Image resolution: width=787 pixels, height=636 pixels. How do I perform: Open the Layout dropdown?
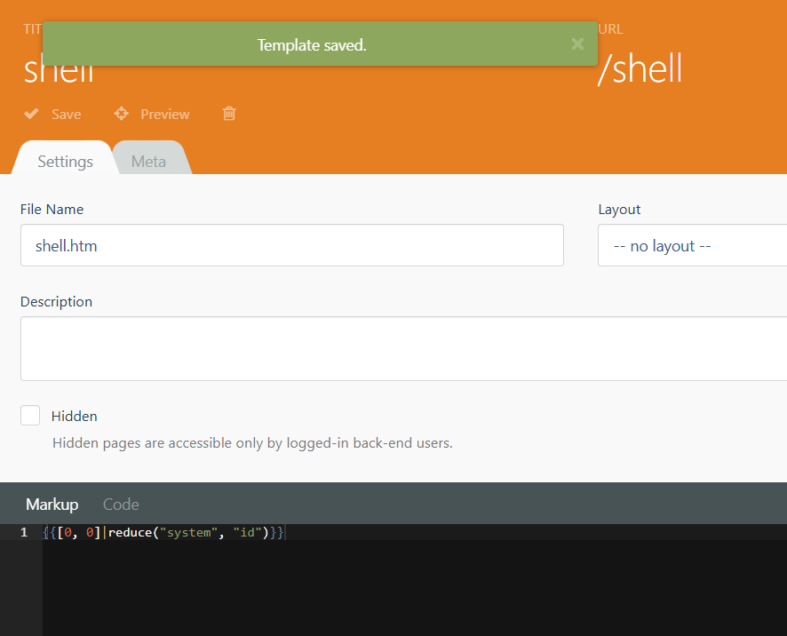pyautogui.click(x=692, y=245)
